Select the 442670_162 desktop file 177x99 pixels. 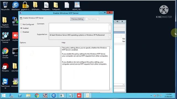77,6
